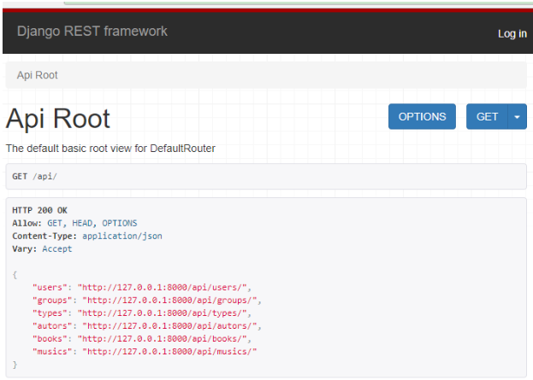Visit the autors API endpoint URL
The image size is (533, 380).
pos(169,326)
